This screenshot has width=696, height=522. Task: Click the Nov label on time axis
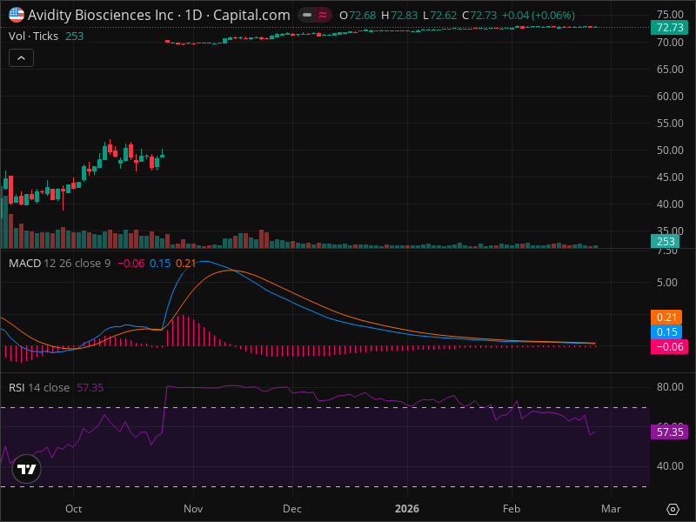click(x=193, y=509)
